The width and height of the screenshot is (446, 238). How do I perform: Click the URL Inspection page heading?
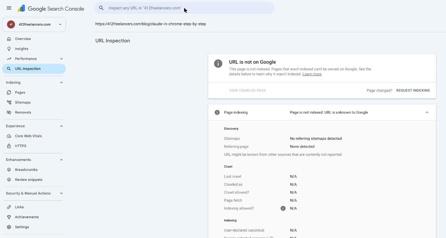(112, 41)
